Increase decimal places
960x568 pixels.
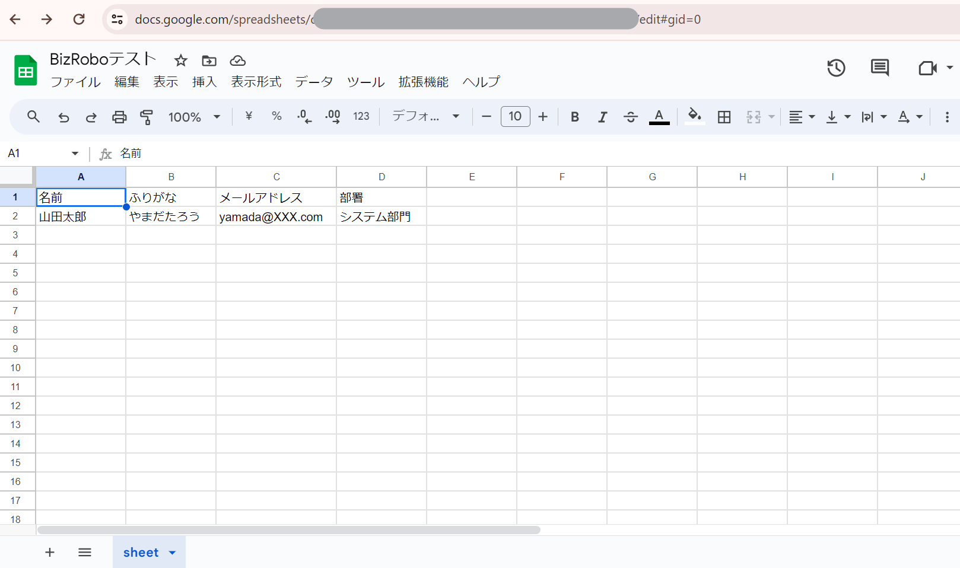click(x=333, y=117)
